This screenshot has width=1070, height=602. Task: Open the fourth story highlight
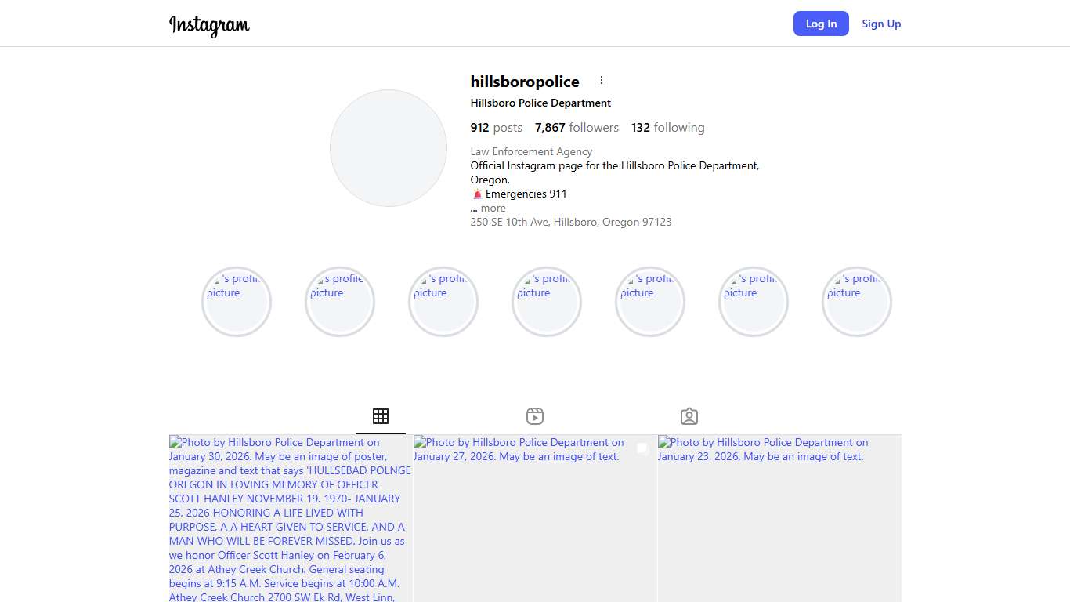point(547,302)
